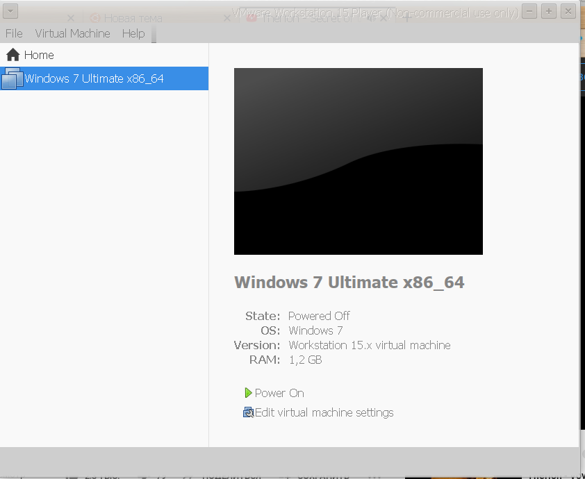
Task: Select the Home label in the library
Action: (x=39, y=55)
